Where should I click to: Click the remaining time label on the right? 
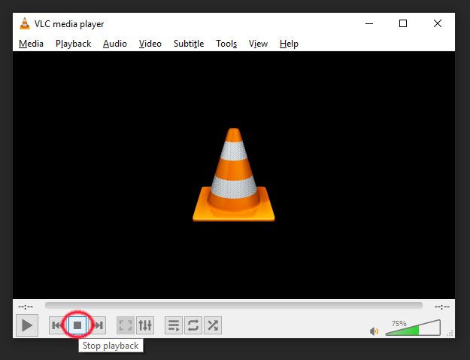442,307
